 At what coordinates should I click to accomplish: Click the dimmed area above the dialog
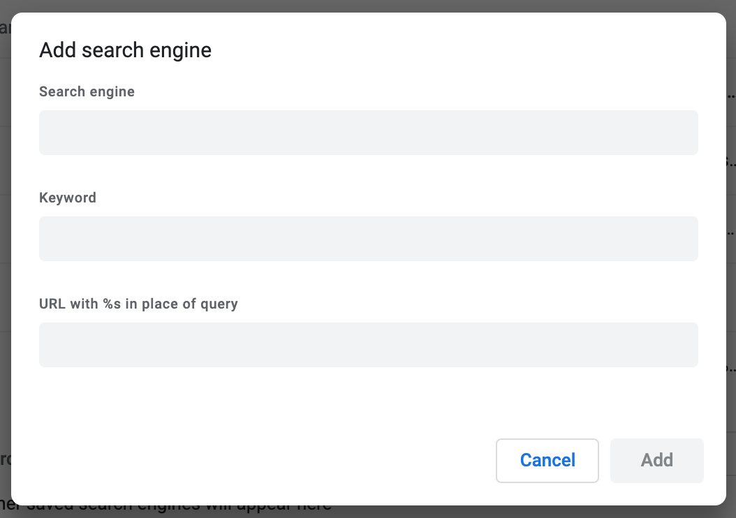pyautogui.click(x=368, y=6)
